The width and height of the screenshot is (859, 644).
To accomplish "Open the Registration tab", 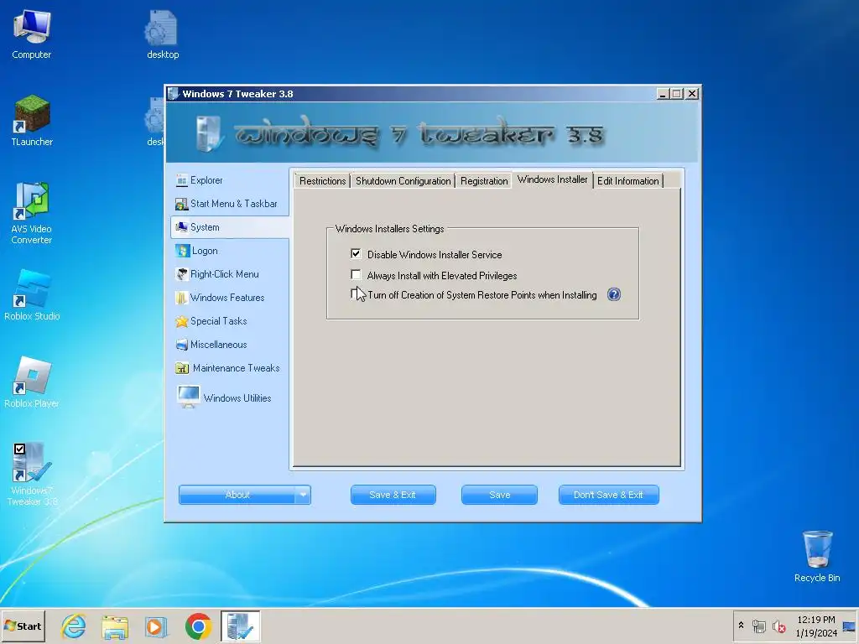I will (484, 181).
